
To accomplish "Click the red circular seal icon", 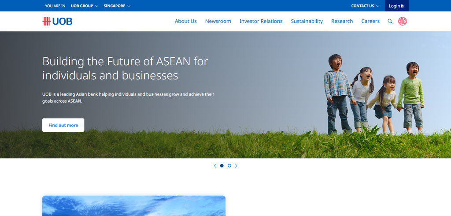I will 403,21.
